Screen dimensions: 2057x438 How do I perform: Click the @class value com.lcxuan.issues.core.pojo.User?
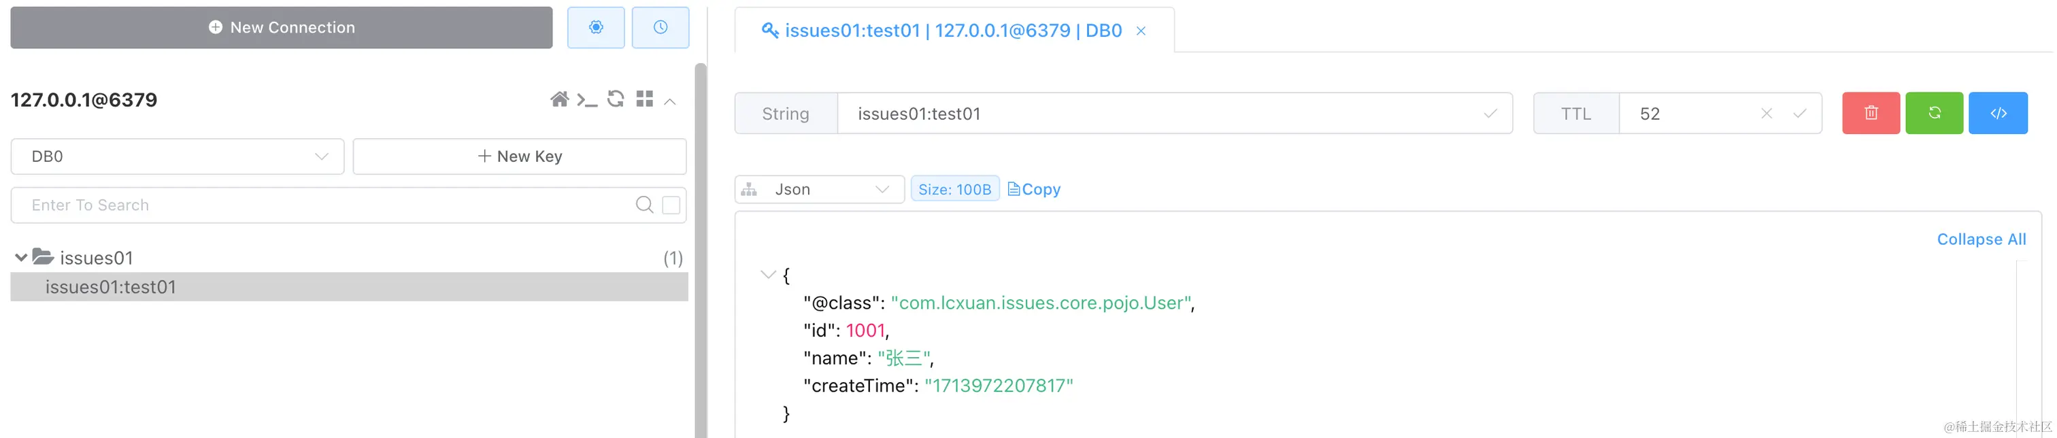coord(1041,303)
